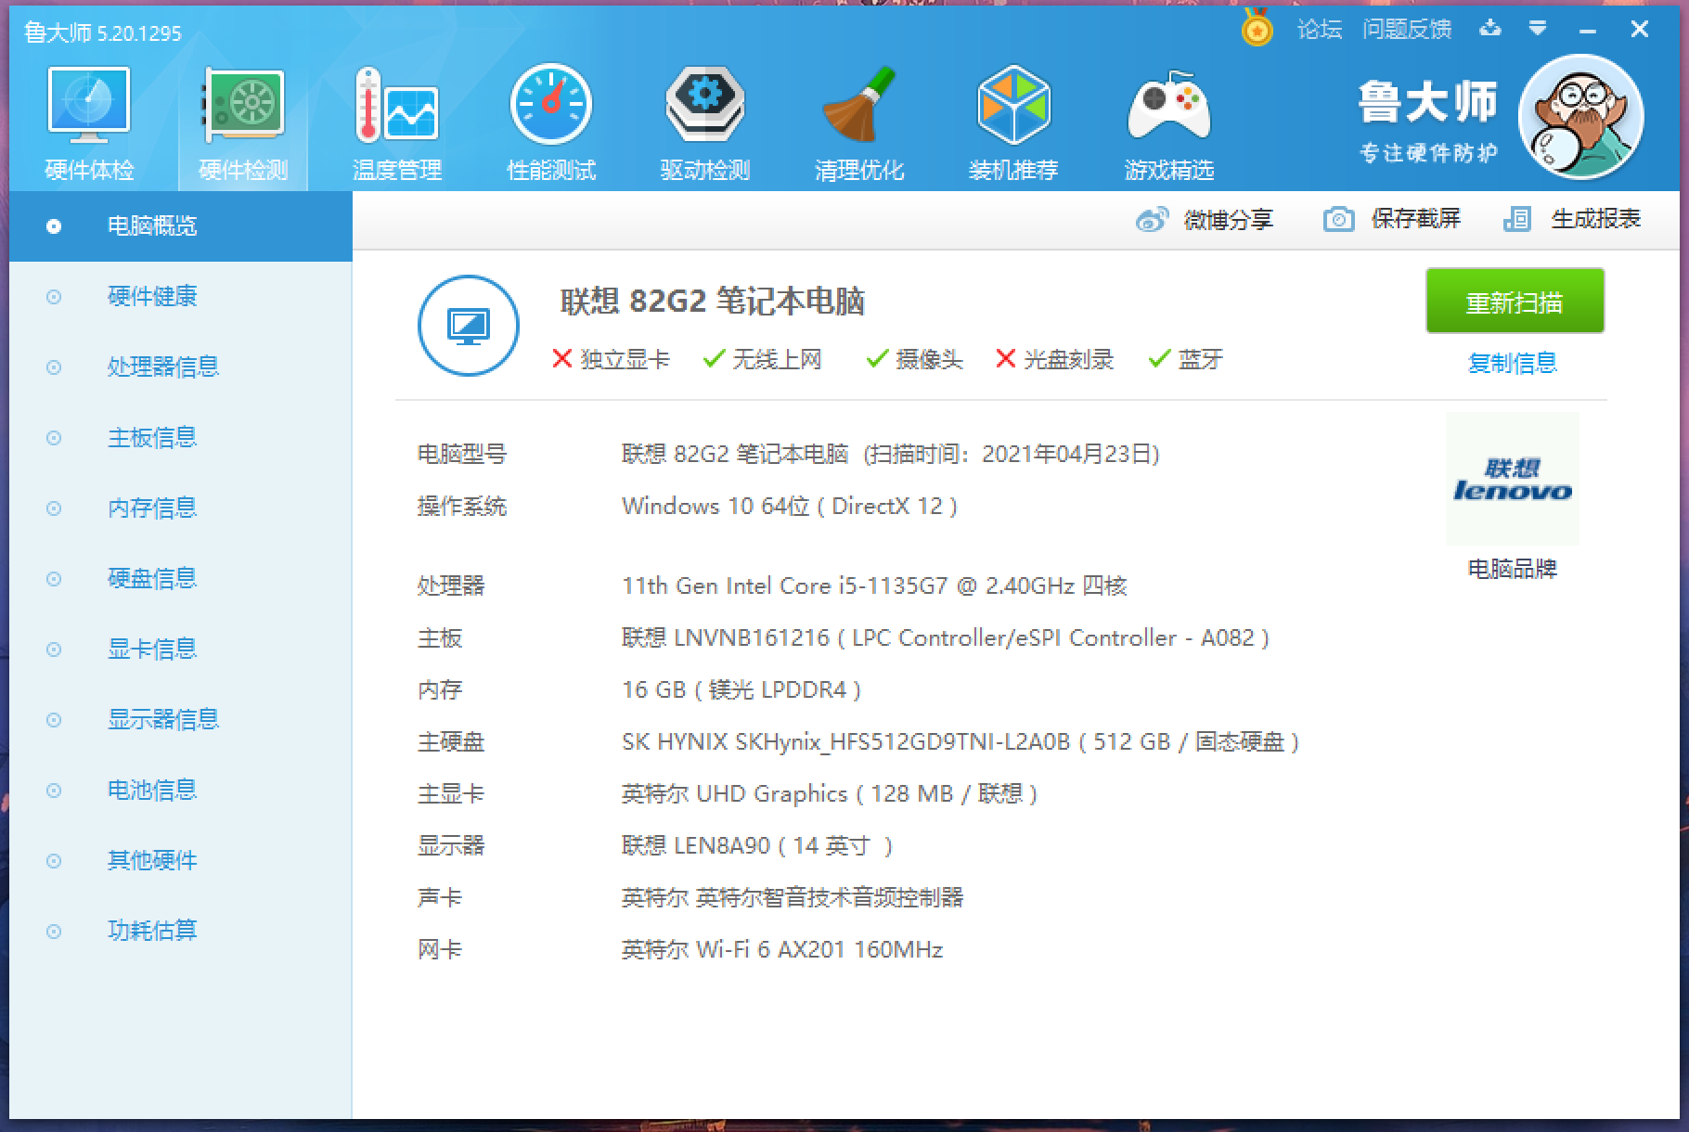Image resolution: width=1689 pixels, height=1132 pixels.
Task: Click the 电脑品牌 label
Action: click(x=1513, y=569)
